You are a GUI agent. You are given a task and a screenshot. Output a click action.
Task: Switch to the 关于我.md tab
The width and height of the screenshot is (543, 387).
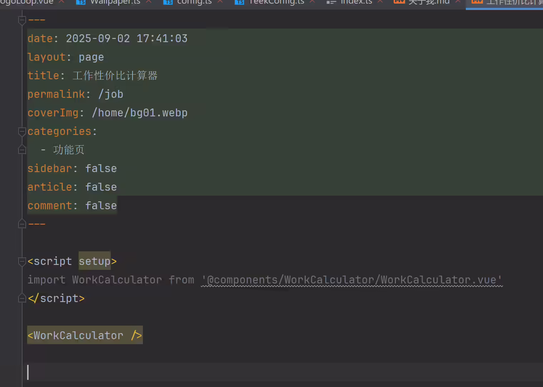(x=429, y=2)
